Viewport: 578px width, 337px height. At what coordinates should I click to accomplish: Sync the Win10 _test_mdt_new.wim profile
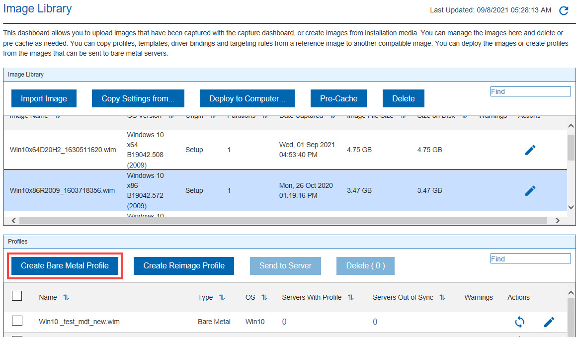point(519,322)
